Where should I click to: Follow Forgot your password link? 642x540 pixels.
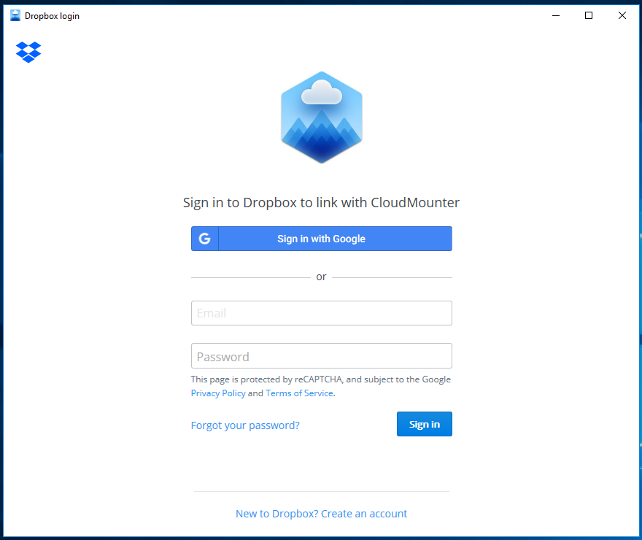pyautogui.click(x=245, y=425)
